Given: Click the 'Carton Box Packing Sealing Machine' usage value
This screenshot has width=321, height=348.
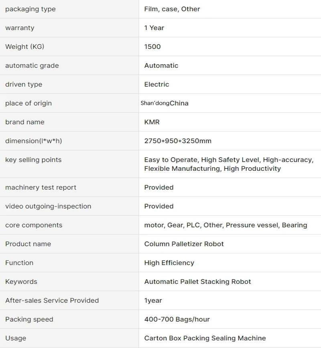Looking at the screenshot, I should (x=205, y=338).
